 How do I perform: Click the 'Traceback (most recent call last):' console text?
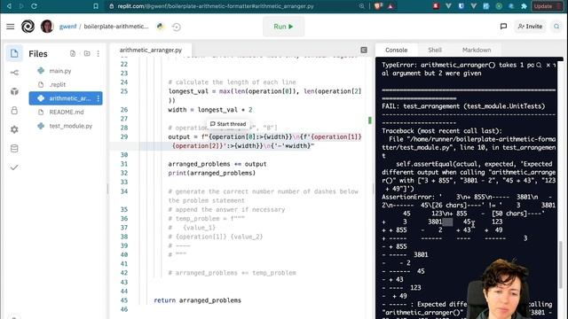[x=442, y=131]
